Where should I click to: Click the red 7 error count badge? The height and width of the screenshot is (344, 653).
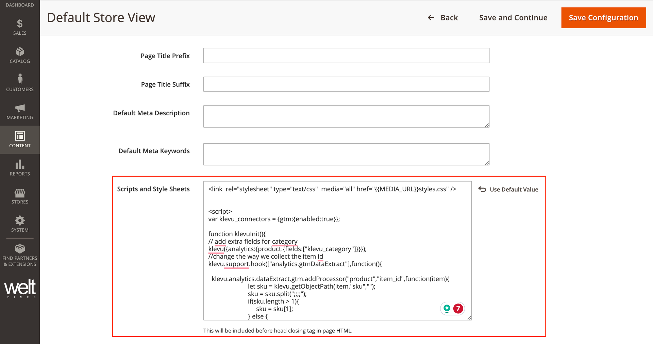click(458, 309)
